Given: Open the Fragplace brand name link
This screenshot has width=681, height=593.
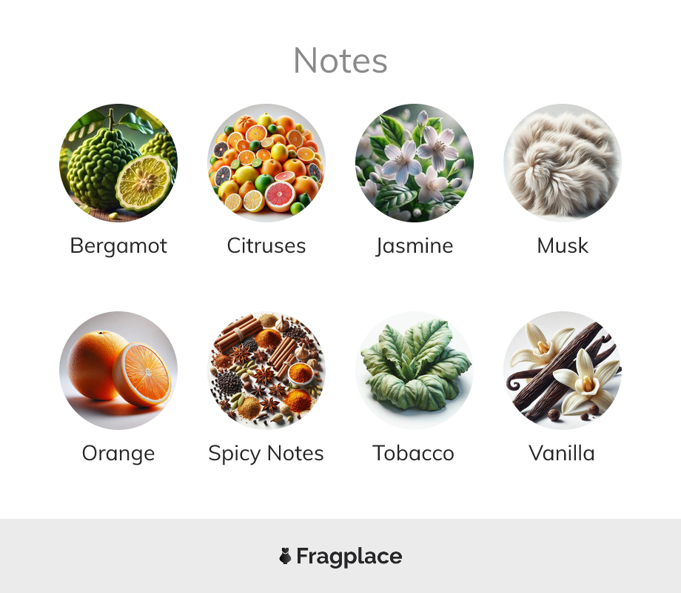Looking at the screenshot, I should [349, 557].
